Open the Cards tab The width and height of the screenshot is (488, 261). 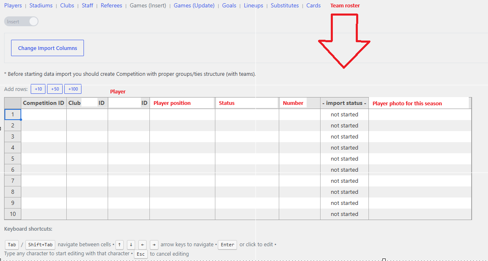click(314, 6)
